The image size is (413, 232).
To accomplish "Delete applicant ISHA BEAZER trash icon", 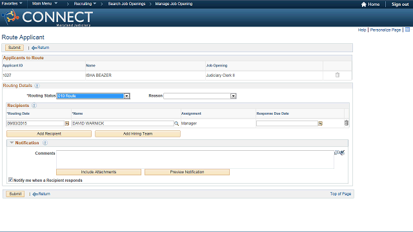I will [337, 75].
